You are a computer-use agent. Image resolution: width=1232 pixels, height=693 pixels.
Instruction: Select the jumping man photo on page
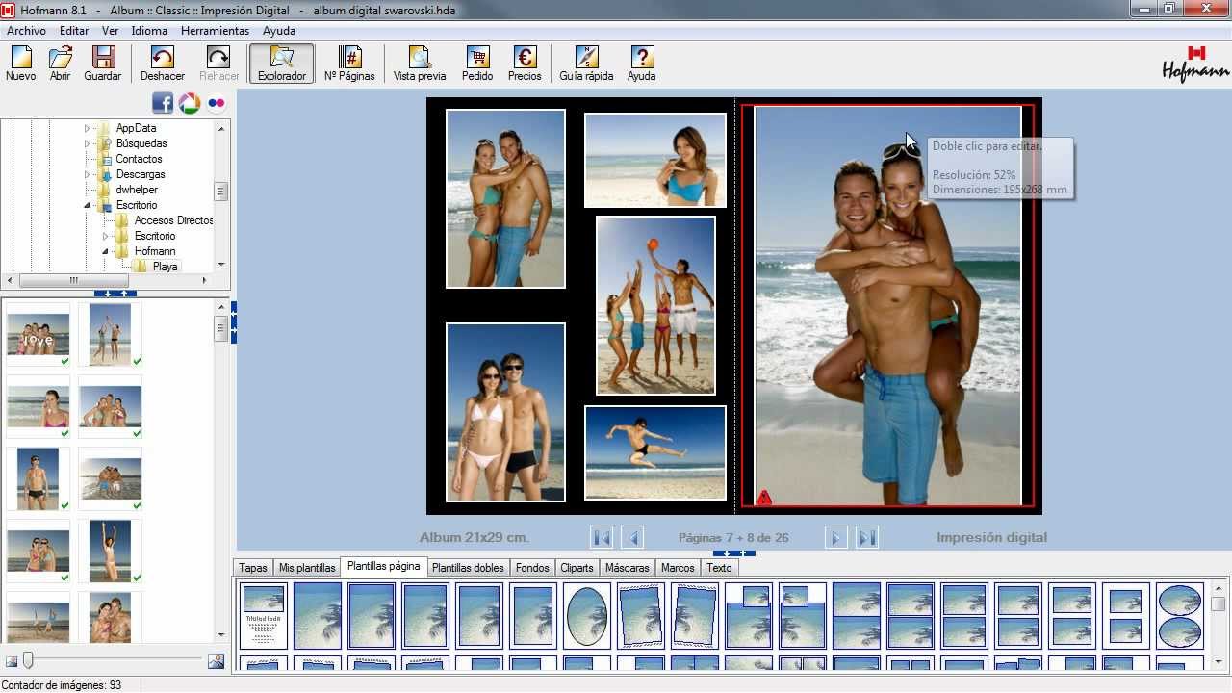tap(654, 452)
